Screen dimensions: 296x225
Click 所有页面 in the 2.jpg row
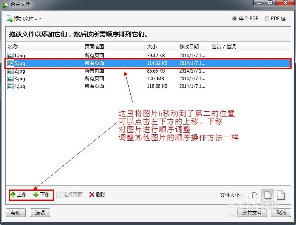(94, 71)
